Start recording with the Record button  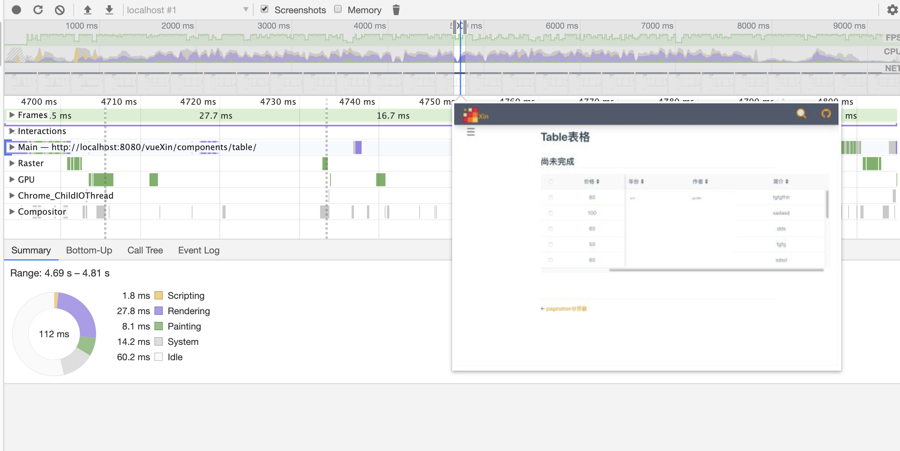pos(16,10)
